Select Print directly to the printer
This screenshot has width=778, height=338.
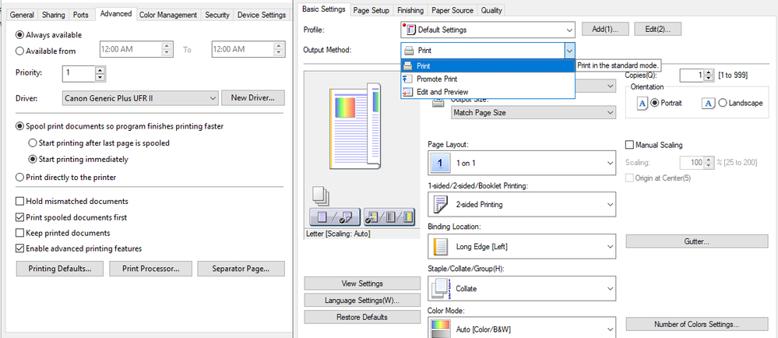[x=20, y=178]
